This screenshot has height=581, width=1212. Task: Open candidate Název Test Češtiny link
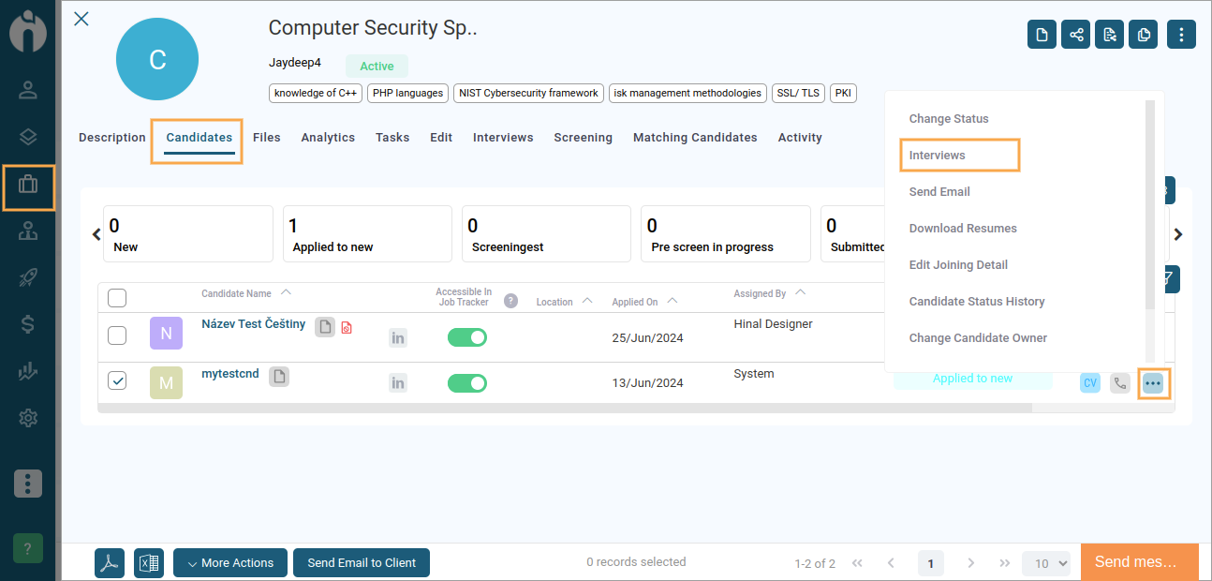pos(254,324)
